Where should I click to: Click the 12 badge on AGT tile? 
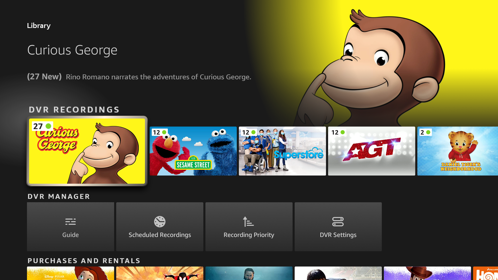(338, 132)
